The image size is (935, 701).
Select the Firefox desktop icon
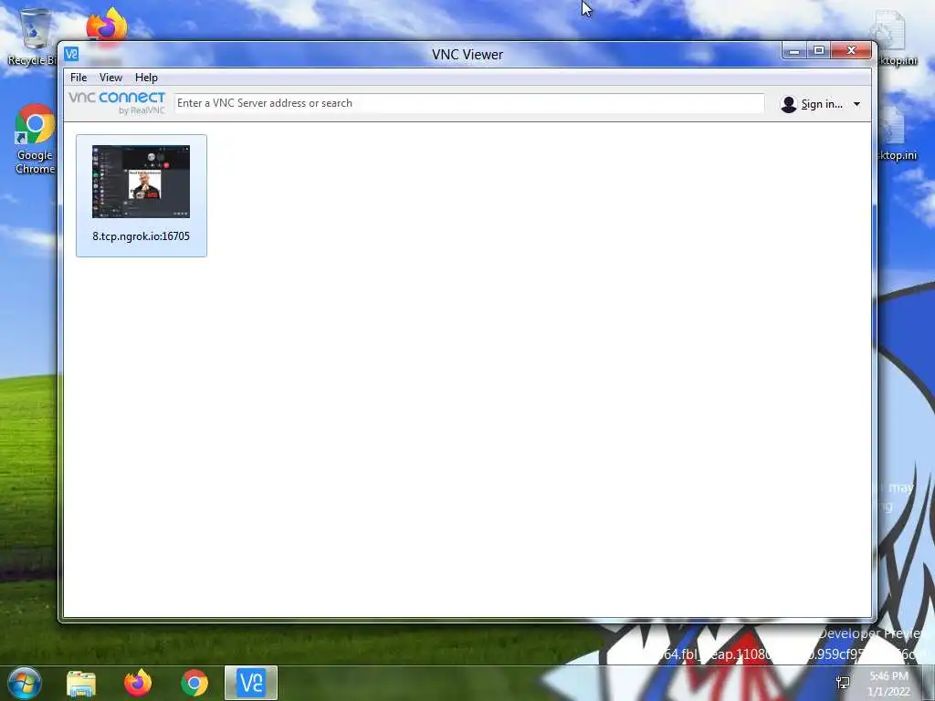(x=106, y=26)
